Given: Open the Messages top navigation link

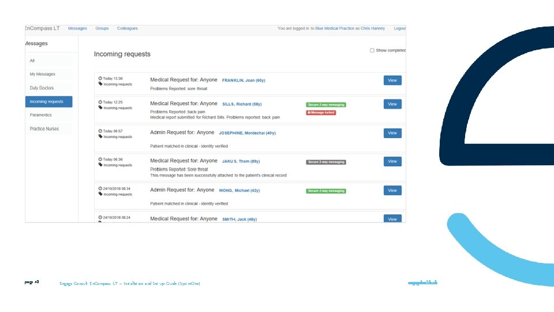Looking at the screenshot, I should [77, 28].
